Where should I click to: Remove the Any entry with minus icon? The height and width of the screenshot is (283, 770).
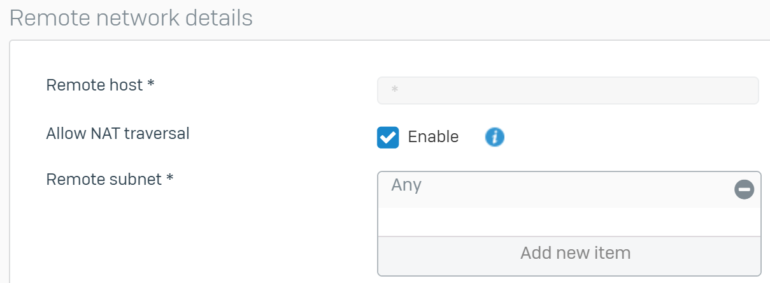pos(744,189)
